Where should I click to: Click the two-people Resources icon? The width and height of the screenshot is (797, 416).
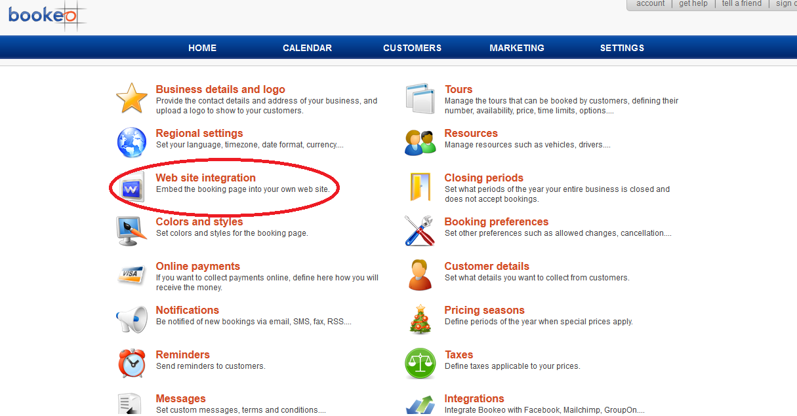click(x=420, y=142)
